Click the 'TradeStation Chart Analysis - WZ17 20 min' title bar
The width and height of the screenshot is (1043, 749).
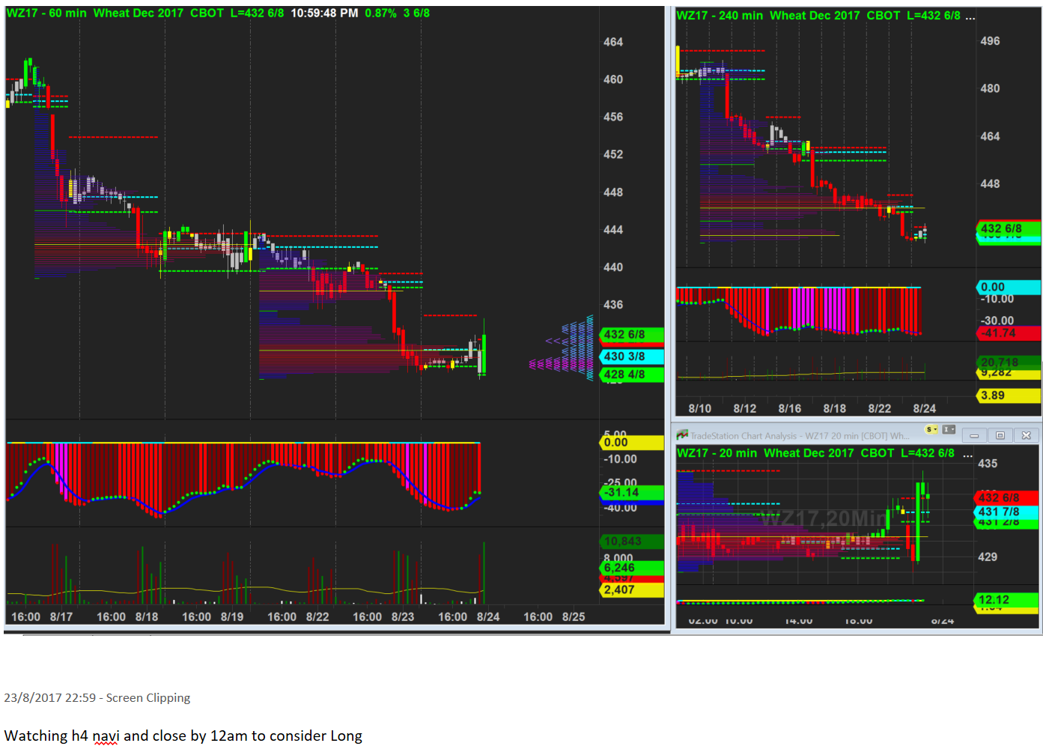(x=800, y=436)
